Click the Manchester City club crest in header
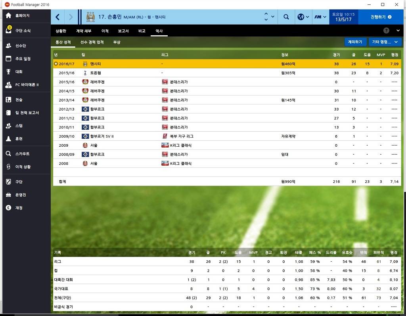Viewport: 406px width, 316px height. (x=90, y=17)
